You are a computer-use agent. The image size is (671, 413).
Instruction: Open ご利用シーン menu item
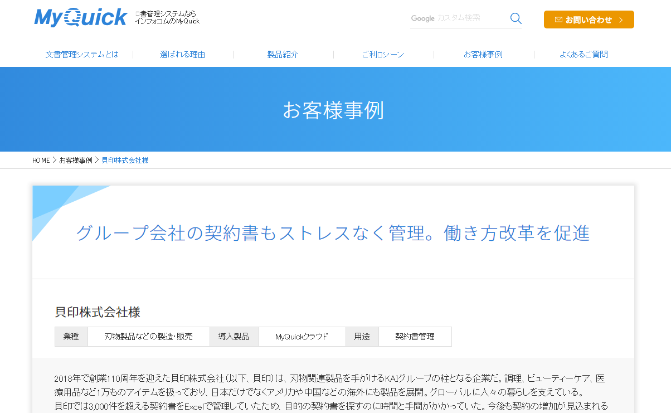click(383, 55)
